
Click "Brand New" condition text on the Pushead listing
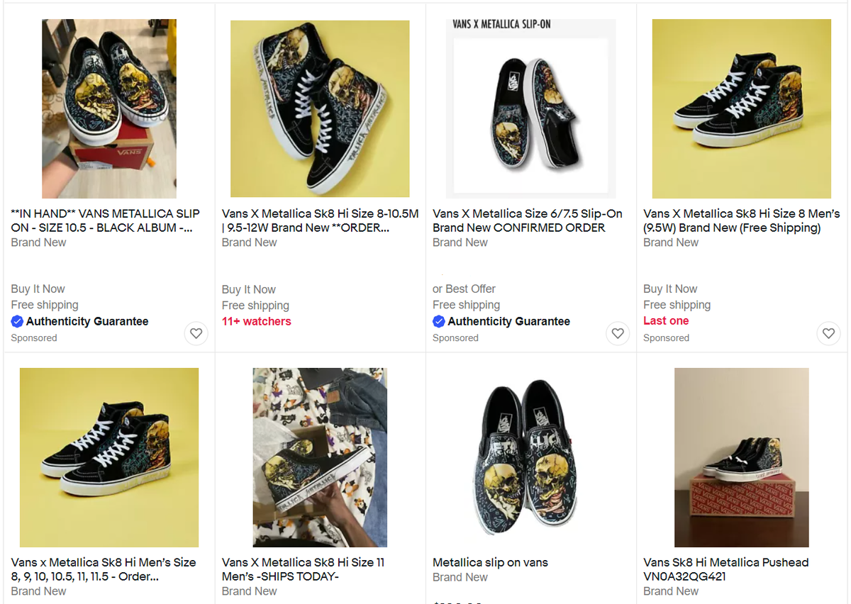(671, 591)
